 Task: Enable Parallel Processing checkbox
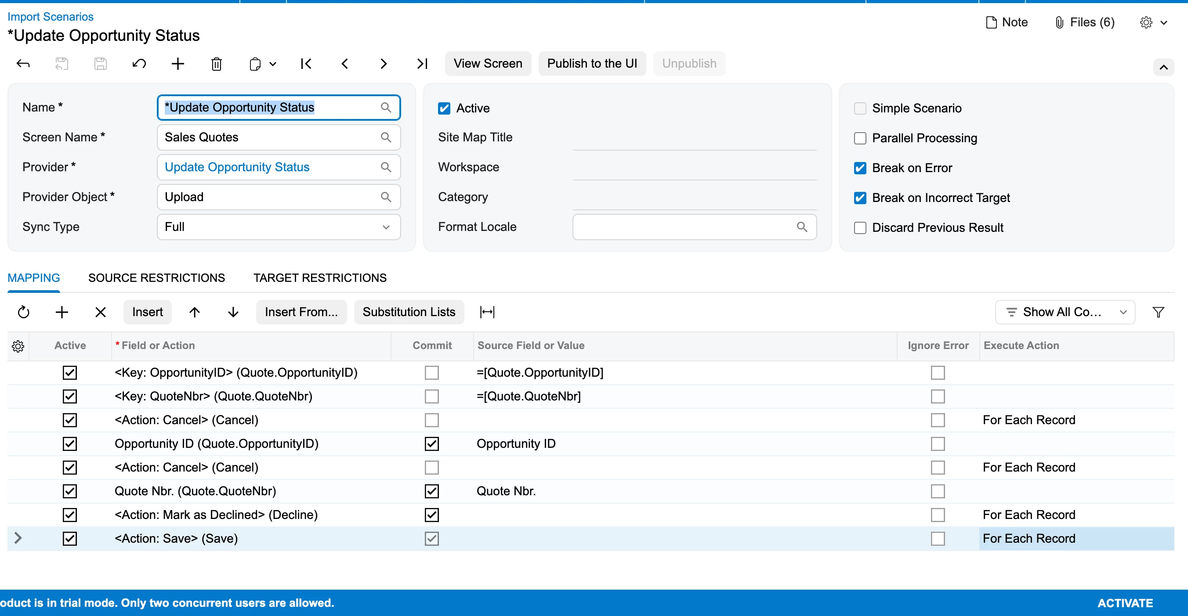coord(860,138)
